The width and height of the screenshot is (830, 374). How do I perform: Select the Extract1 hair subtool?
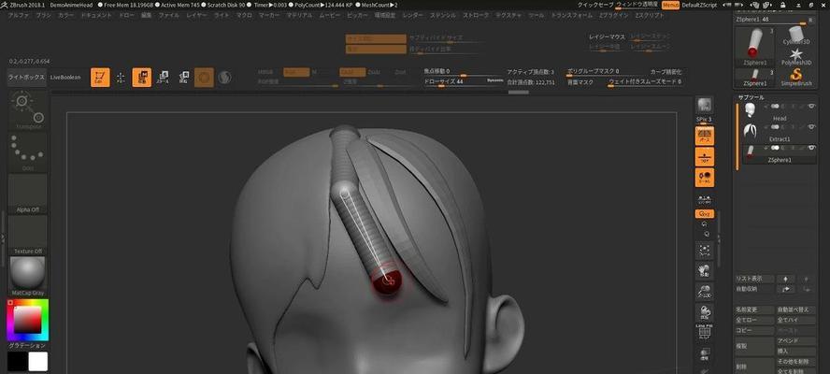tap(780, 133)
